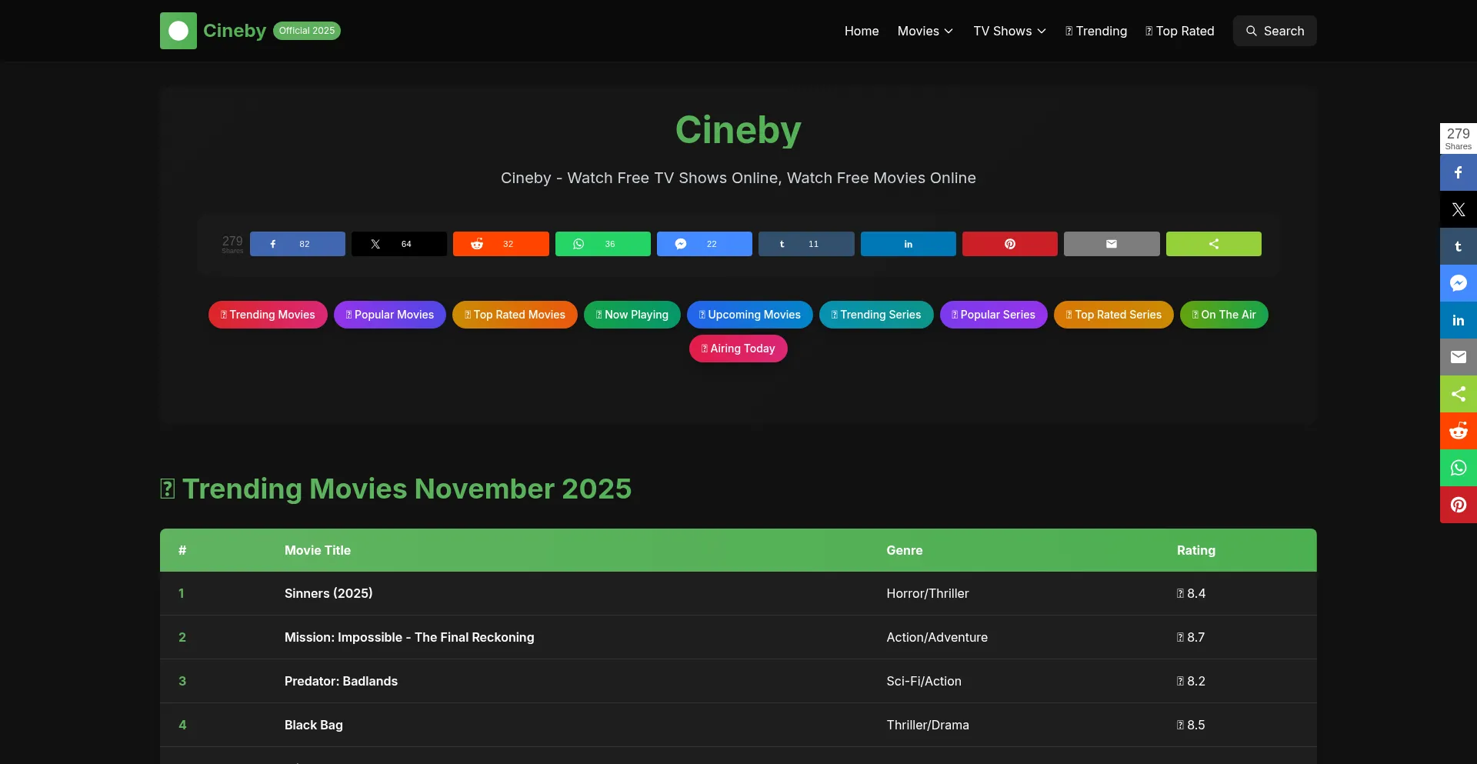Click the large Cineby page title
Image resolution: width=1477 pixels, height=764 pixels.
click(x=738, y=129)
